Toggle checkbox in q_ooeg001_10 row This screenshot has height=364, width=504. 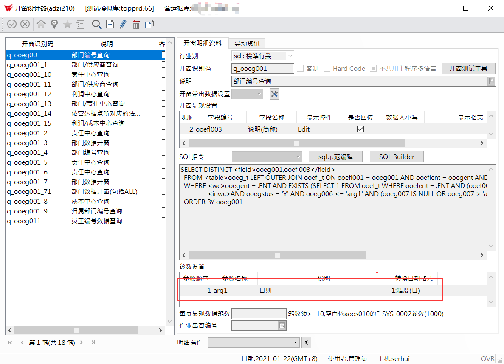163,75
